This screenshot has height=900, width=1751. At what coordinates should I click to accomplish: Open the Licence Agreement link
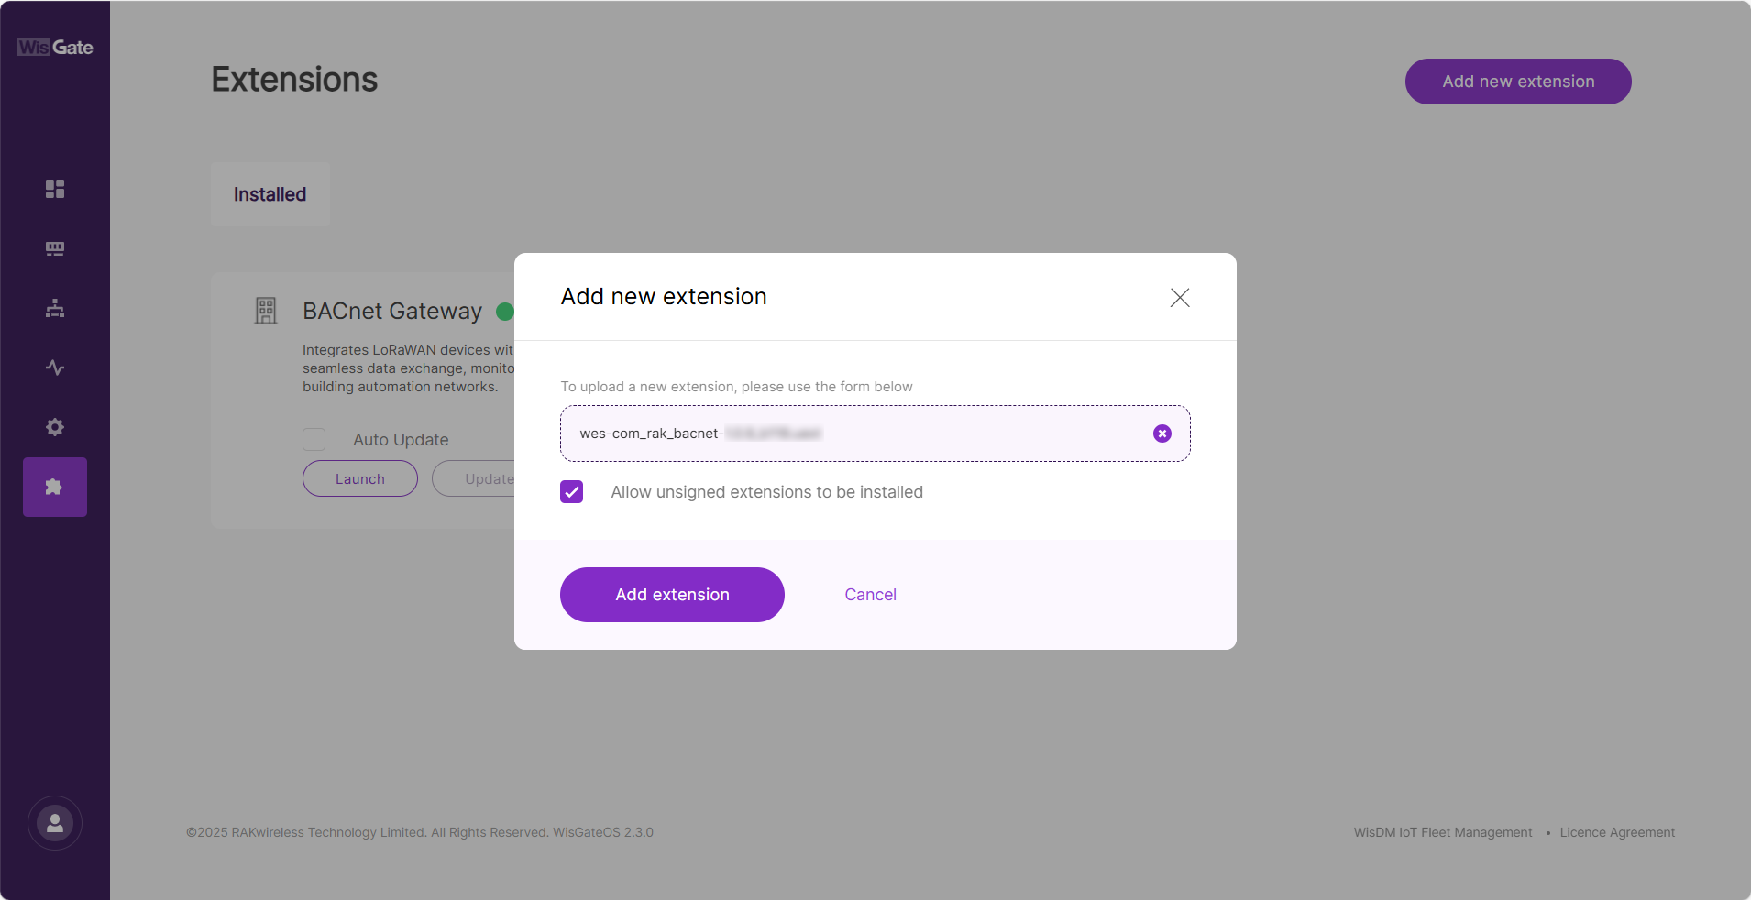[1617, 832]
